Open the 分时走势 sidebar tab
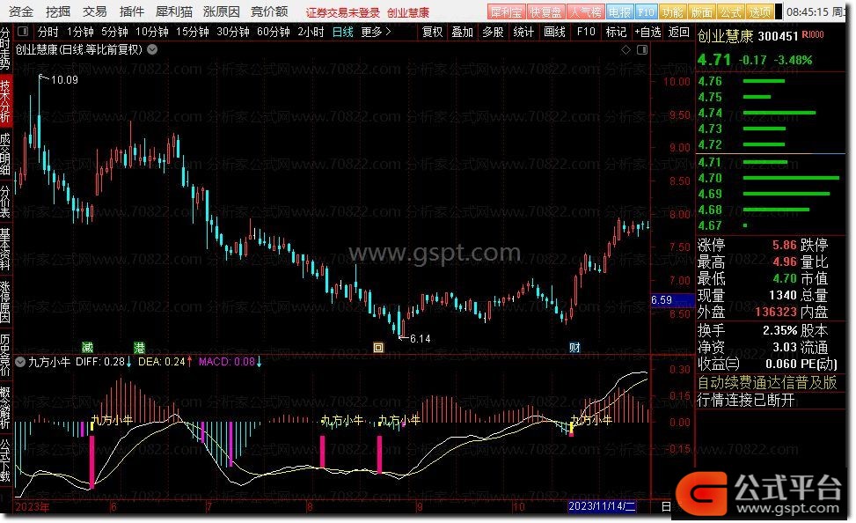This screenshot has height=523, width=856. click(x=5, y=50)
